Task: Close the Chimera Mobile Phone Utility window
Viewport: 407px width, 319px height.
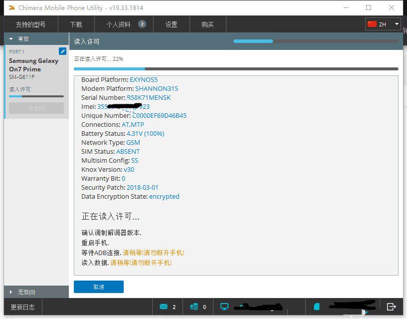Action: 392,8
